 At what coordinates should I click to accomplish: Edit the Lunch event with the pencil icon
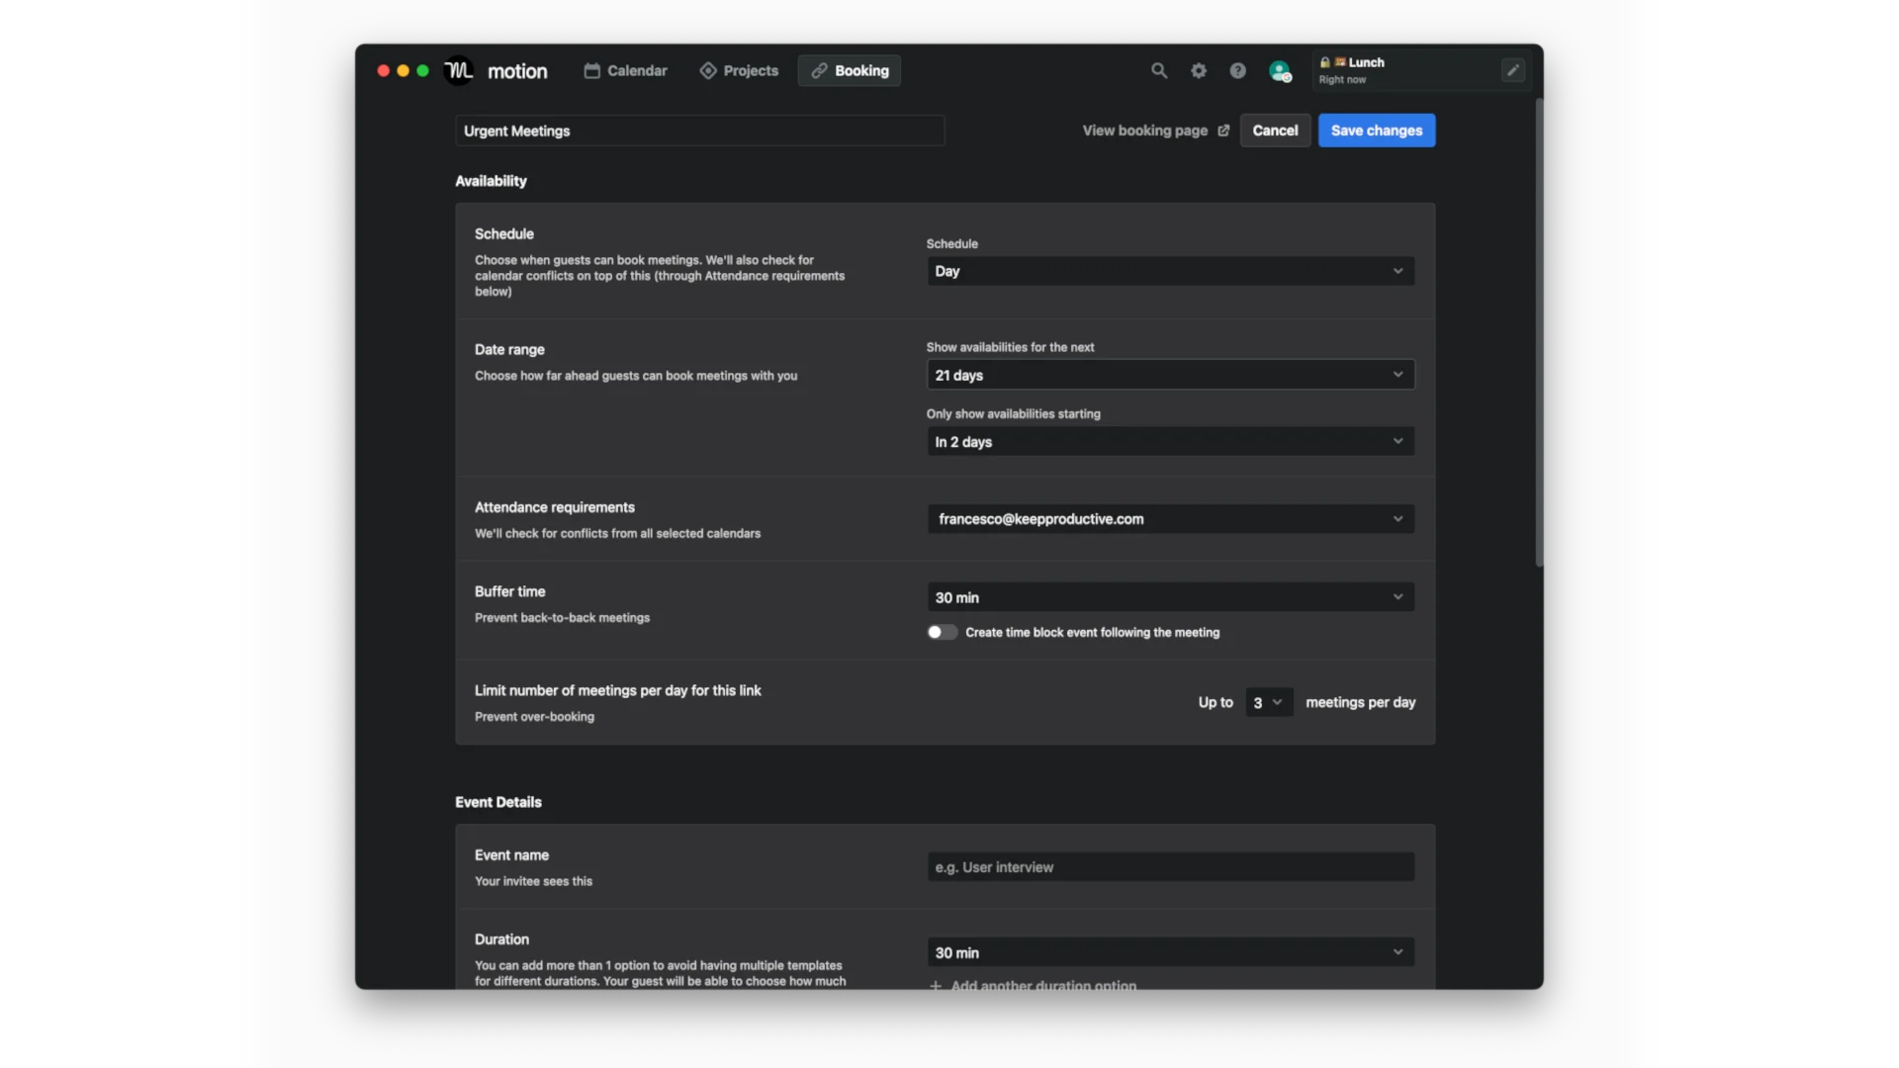coord(1512,70)
